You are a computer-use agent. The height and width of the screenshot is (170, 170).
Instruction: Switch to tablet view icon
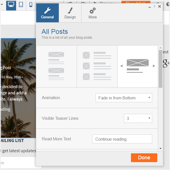point(21,5)
